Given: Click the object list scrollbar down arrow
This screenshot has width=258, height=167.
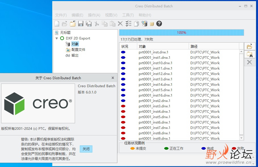Looking at the screenshot, I should (x=241, y=138).
